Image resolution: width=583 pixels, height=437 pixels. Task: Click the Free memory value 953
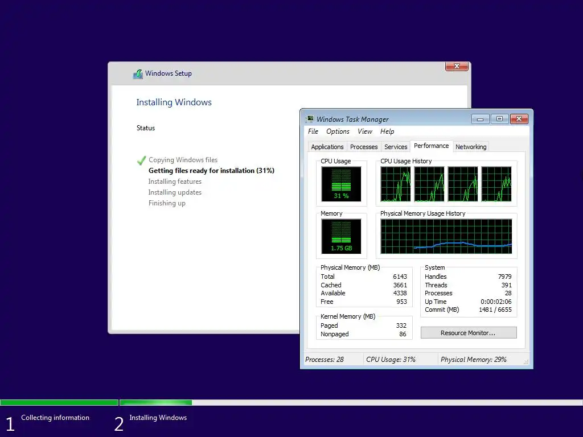pos(401,302)
